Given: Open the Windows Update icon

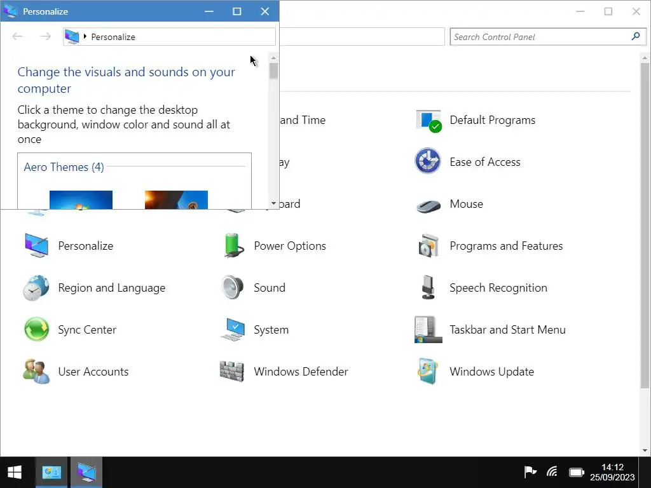Looking at the screenshot, I should coord(428,371).
